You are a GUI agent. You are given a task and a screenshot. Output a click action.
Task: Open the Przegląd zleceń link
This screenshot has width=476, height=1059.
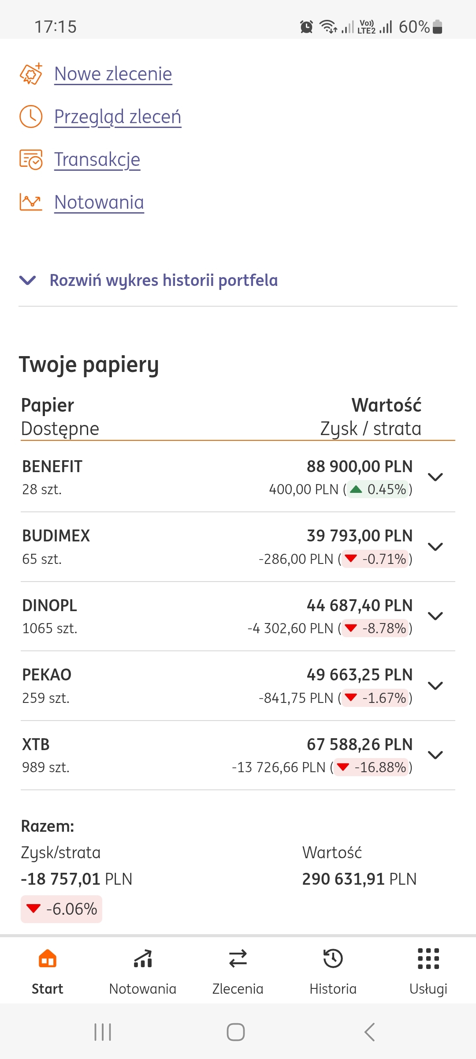coord(118,116)
